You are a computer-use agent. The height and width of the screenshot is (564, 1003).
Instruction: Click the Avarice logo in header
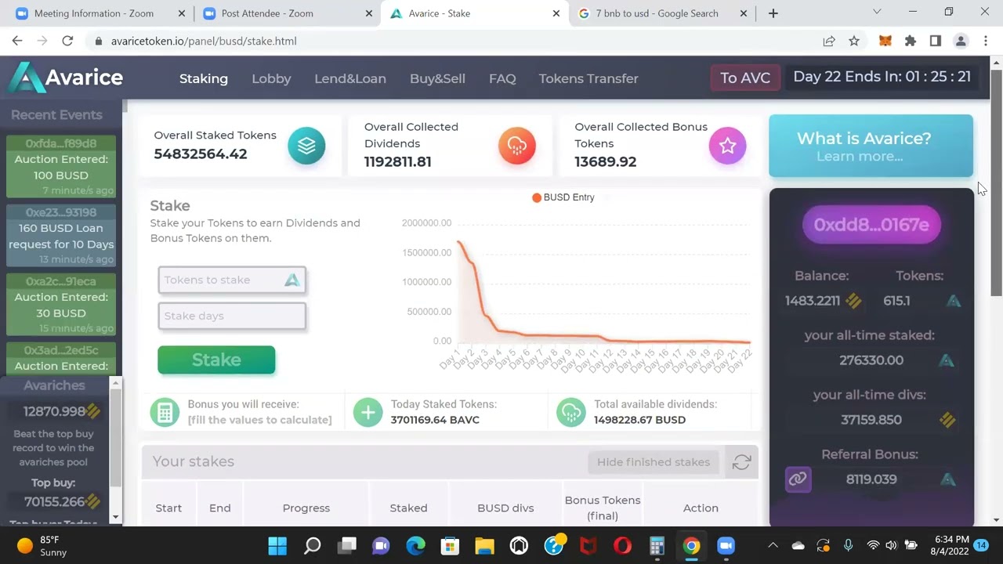[x=66, y=78]
